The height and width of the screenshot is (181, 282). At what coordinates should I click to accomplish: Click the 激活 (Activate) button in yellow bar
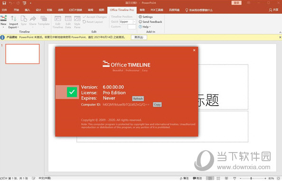click(139, 37)
